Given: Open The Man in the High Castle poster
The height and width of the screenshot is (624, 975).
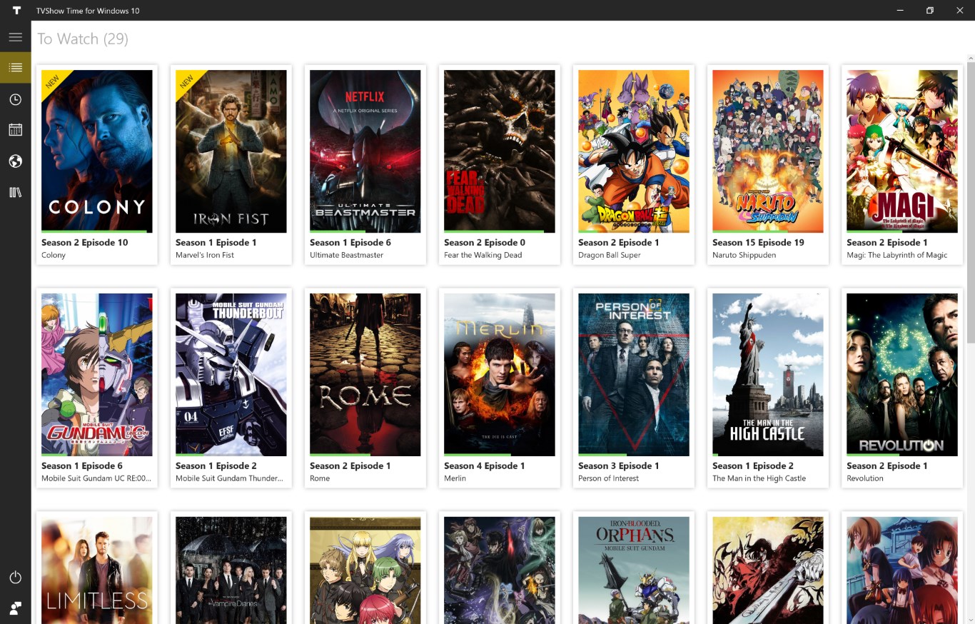Looking at the screenshot, I should coord(768,375).
